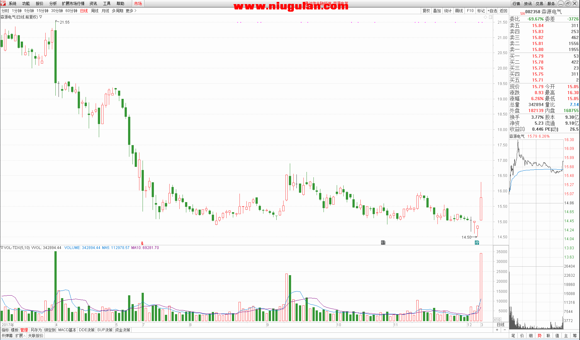Click the minimize window icon
Image resolution: width=580 pixels, height=340 pixels.
[x=561, y=3]
